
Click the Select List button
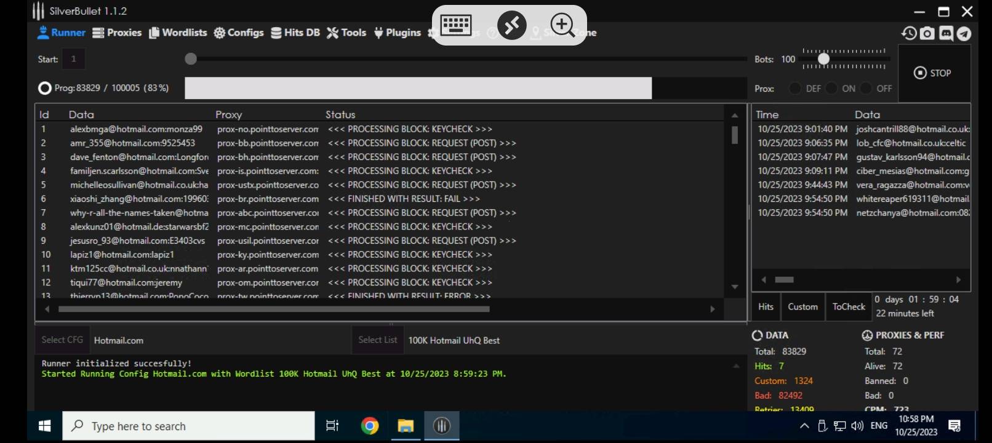click(378, 340)
